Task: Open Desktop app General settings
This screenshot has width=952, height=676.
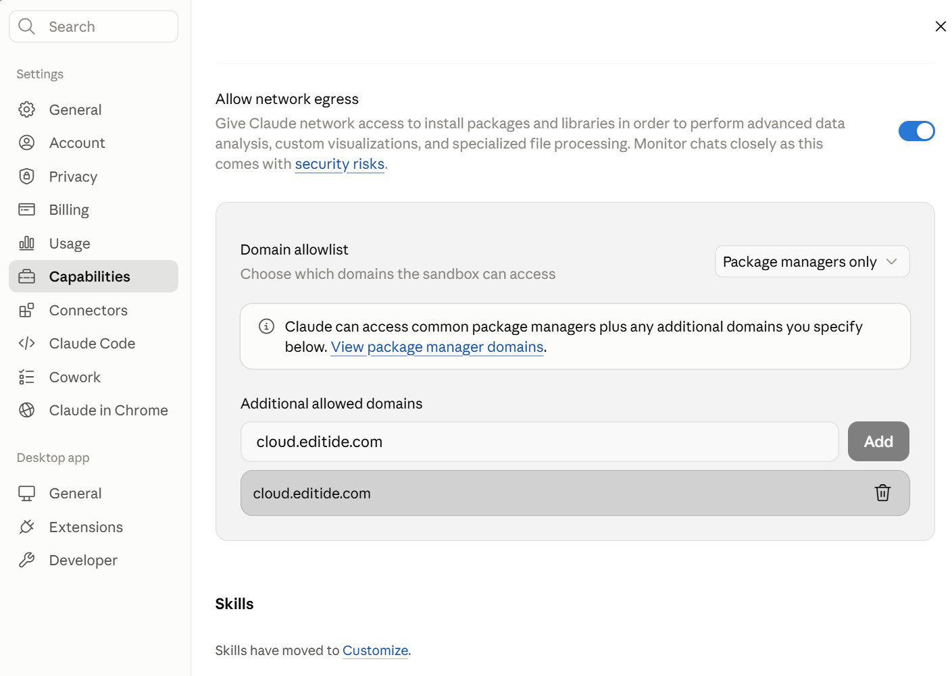Action: (x=93, y=494)
